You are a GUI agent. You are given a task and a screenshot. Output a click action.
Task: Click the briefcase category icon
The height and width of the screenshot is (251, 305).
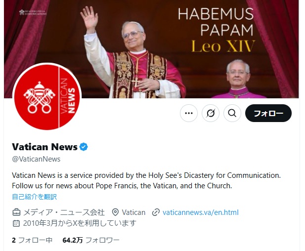pyautogui.click(x=16, y=212)
